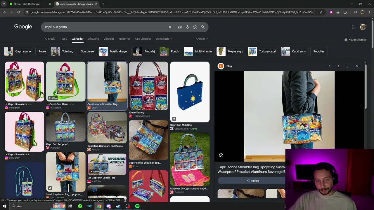Select the Görseller tab
The image size is (374, 210).
pos(77,39)
